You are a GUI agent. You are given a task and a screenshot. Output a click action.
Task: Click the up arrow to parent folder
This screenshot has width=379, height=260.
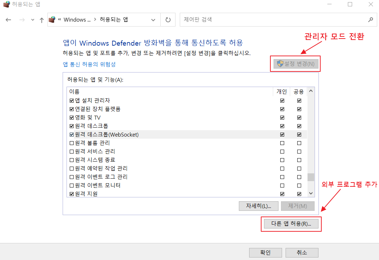41,20
